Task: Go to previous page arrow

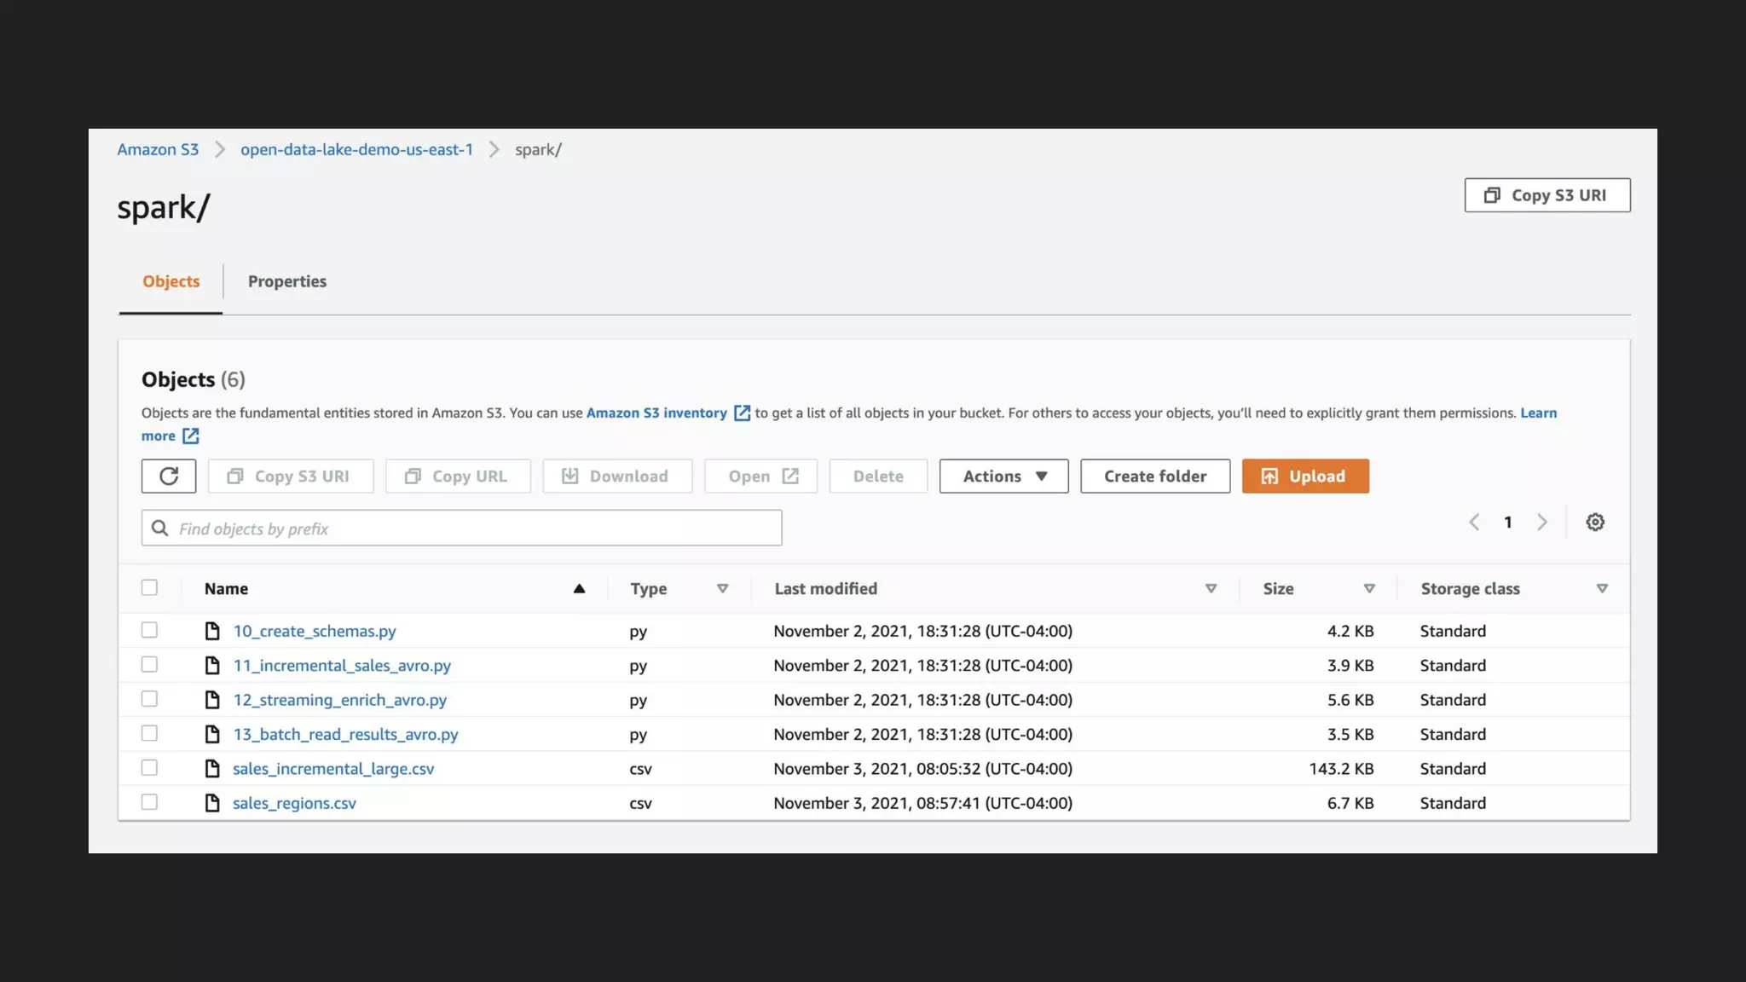Action: coord(1474,522)
